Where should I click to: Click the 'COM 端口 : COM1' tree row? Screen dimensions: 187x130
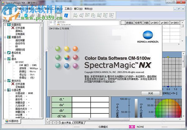click(28, 65)
